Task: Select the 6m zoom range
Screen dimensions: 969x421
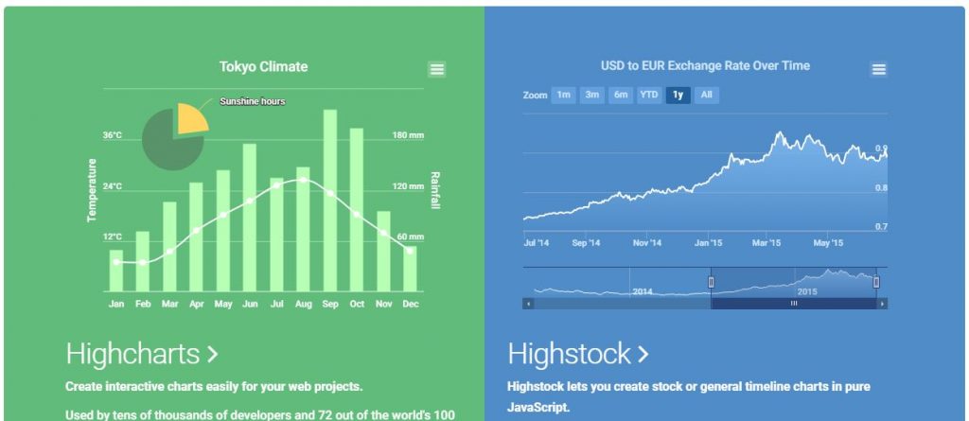Action: click(621, 95)
